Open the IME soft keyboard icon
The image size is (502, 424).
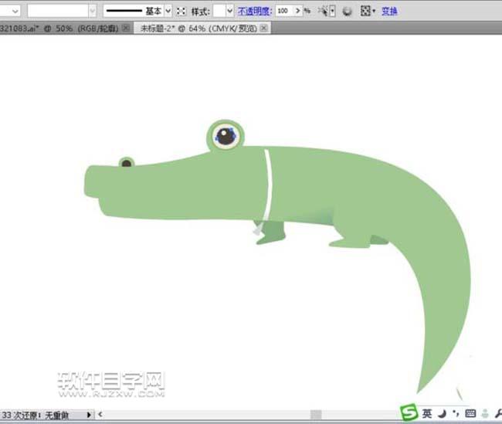[x=470, y=414]
